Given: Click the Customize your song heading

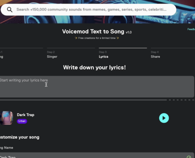Looking at the screenshot, I should click(x=20, y=137).
